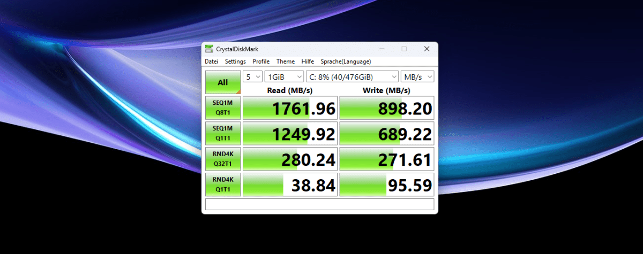Open the Settings menu
This screenshot has width=643, height=254.
click(235, 61)
